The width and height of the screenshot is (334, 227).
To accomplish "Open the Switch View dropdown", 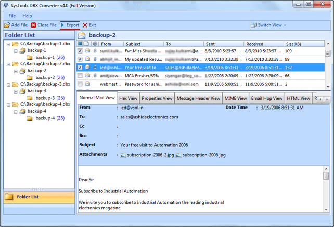I will [x=268, y=25].
